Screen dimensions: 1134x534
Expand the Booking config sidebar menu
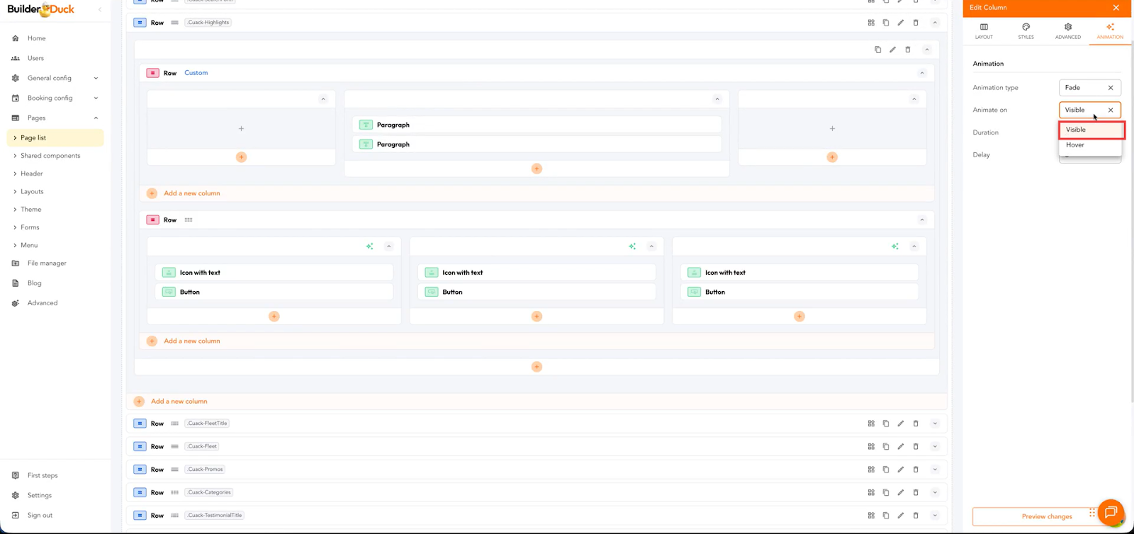point(96,98)
